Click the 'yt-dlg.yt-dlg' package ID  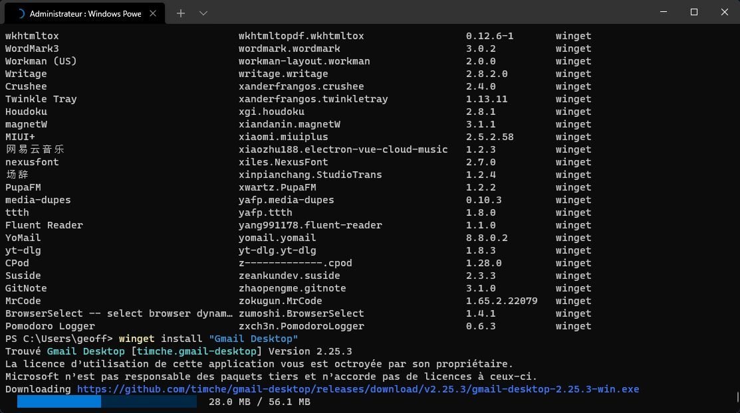(277, 251)
